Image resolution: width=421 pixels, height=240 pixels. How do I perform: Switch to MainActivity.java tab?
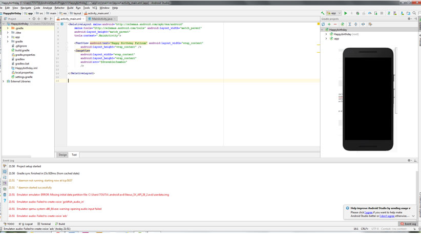(102, 19)
